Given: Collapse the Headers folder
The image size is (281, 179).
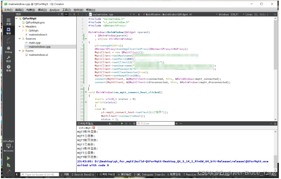Looking at the screenshot, I should click(x=20, y=27).
